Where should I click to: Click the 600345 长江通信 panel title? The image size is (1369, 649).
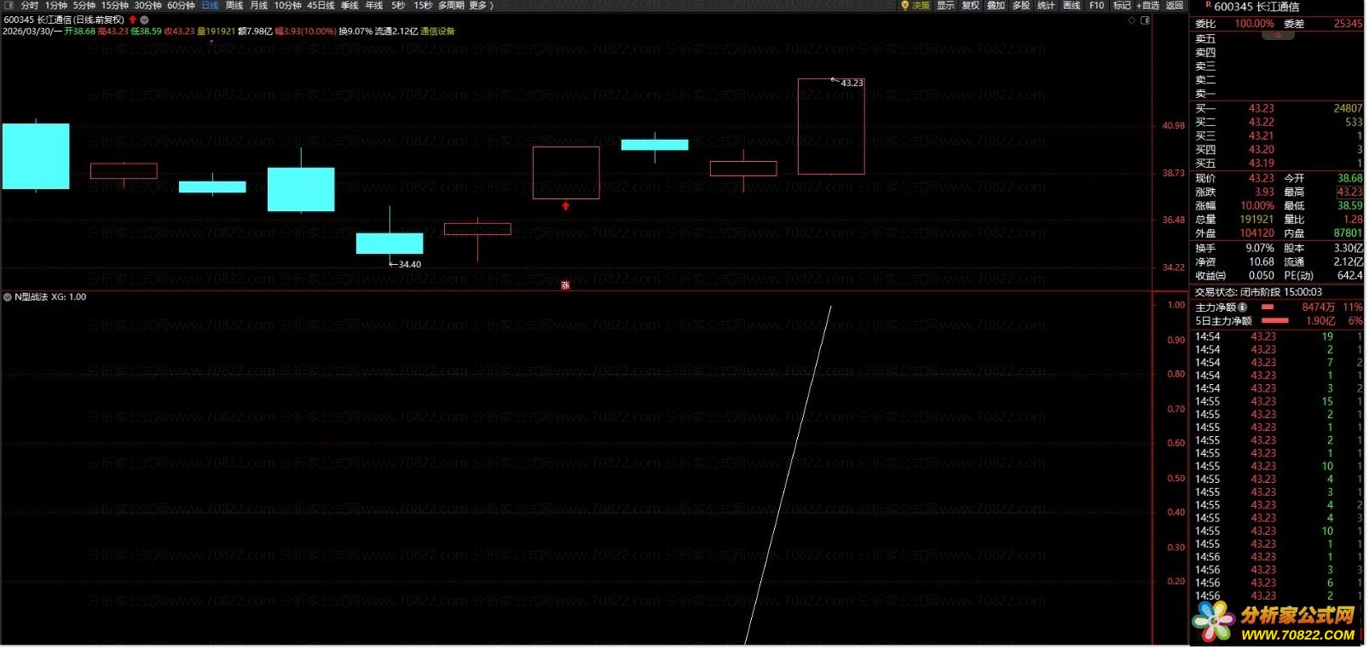point(1257,7)
